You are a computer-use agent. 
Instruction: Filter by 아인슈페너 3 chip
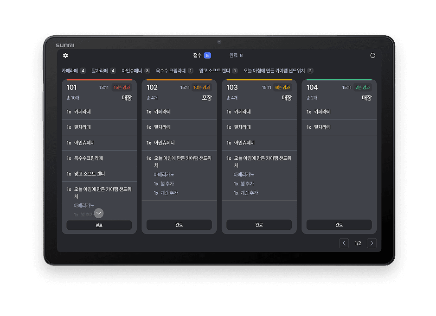[x=136, y=71]
